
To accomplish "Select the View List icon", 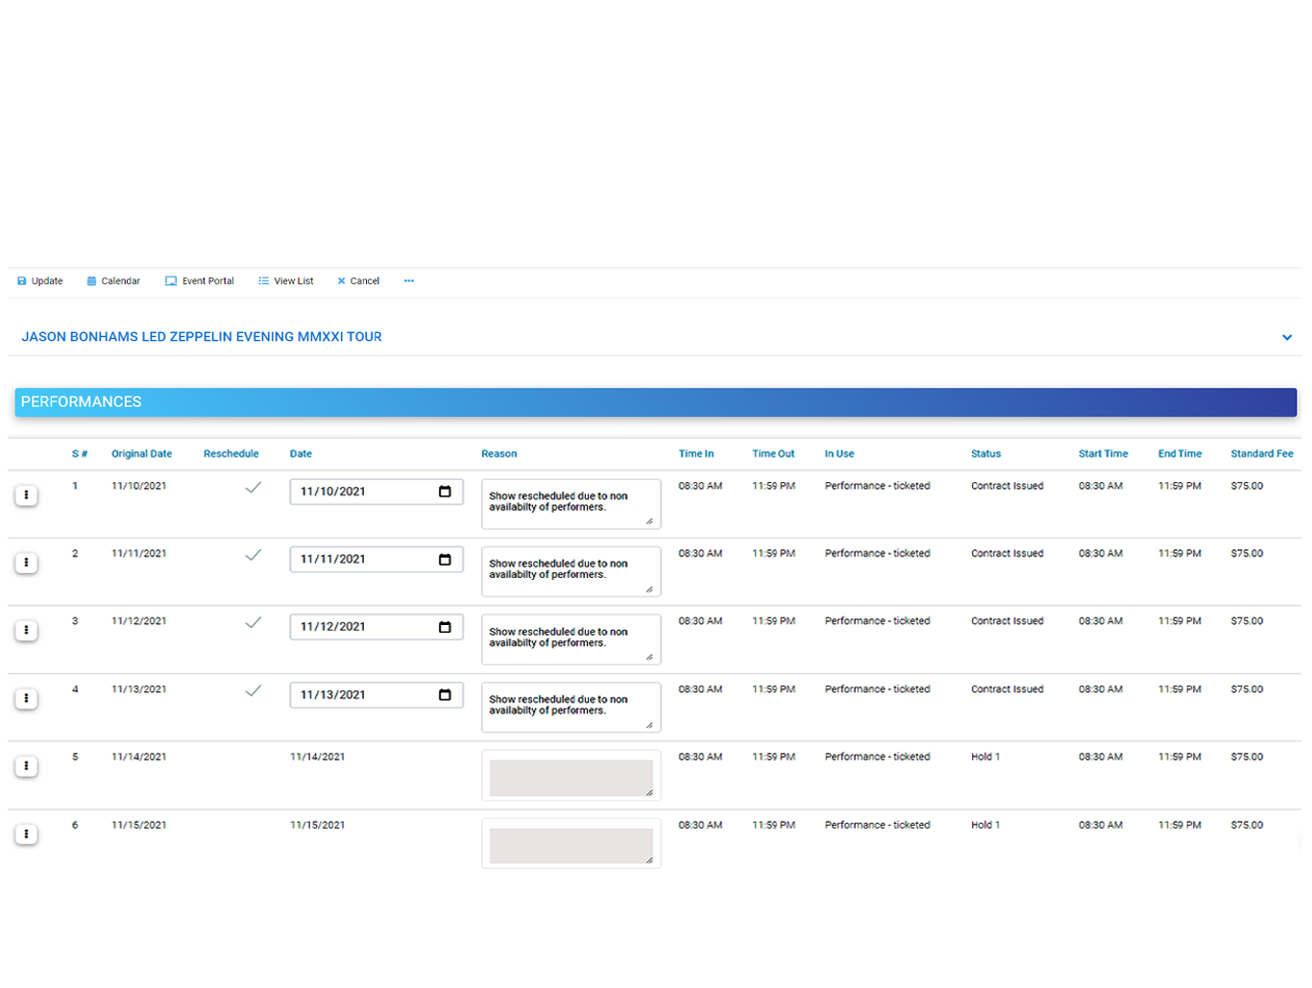I will [x=263, y=280].
